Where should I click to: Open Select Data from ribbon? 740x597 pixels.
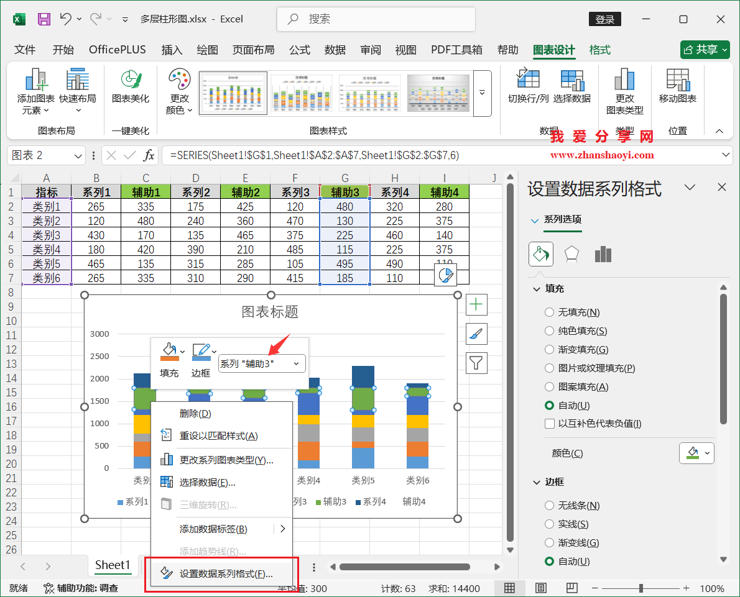(572, 86)
